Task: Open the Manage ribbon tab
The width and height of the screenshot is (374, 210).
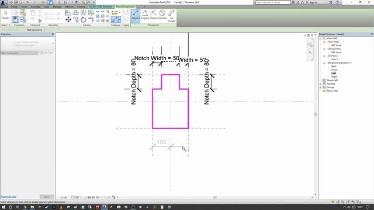Action: coord(57,6)
